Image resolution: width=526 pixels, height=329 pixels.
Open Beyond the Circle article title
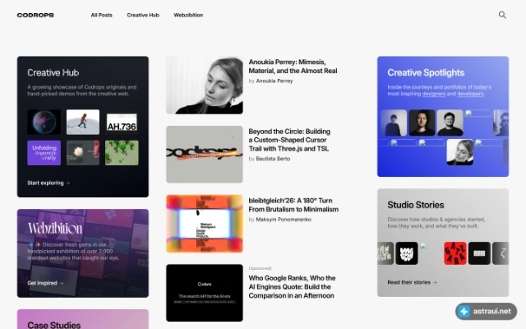pos(289,140)
